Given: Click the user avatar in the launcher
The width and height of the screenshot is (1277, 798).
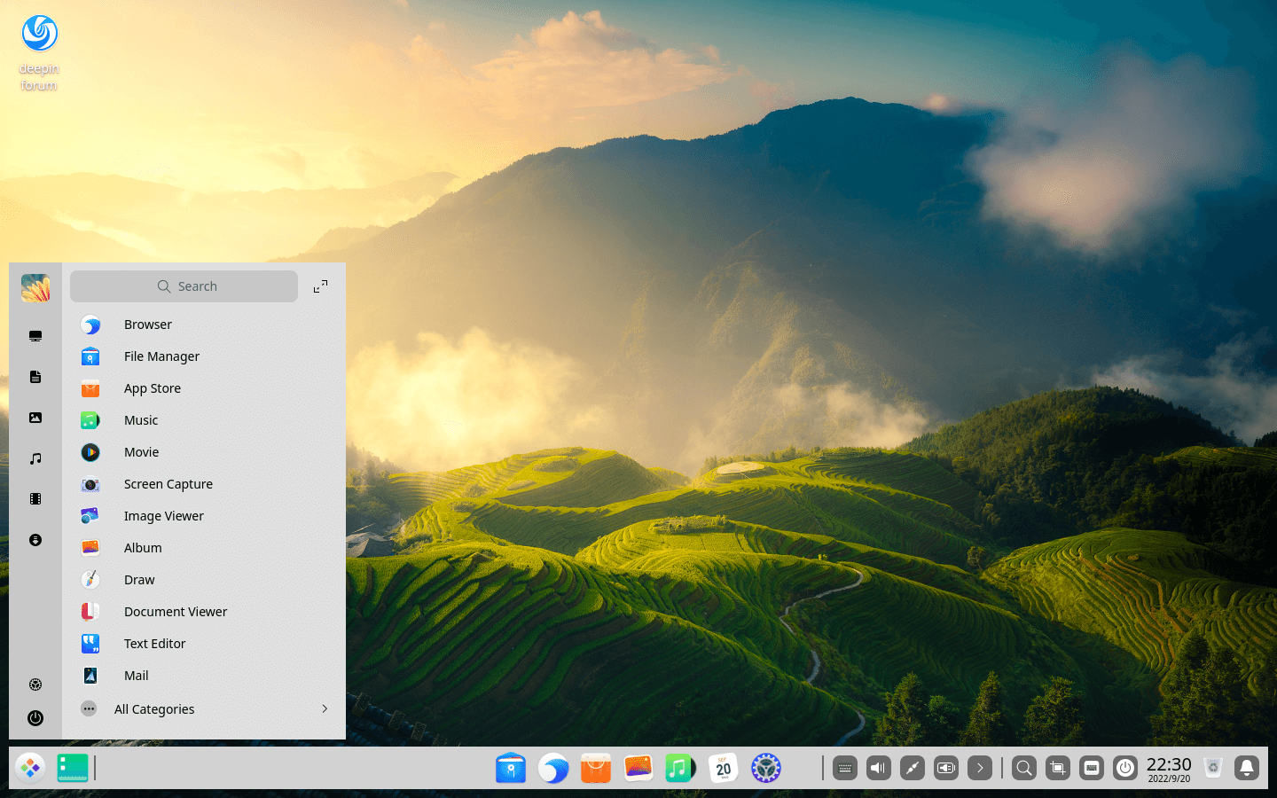Looking at the screenshot, I should 35,288.
